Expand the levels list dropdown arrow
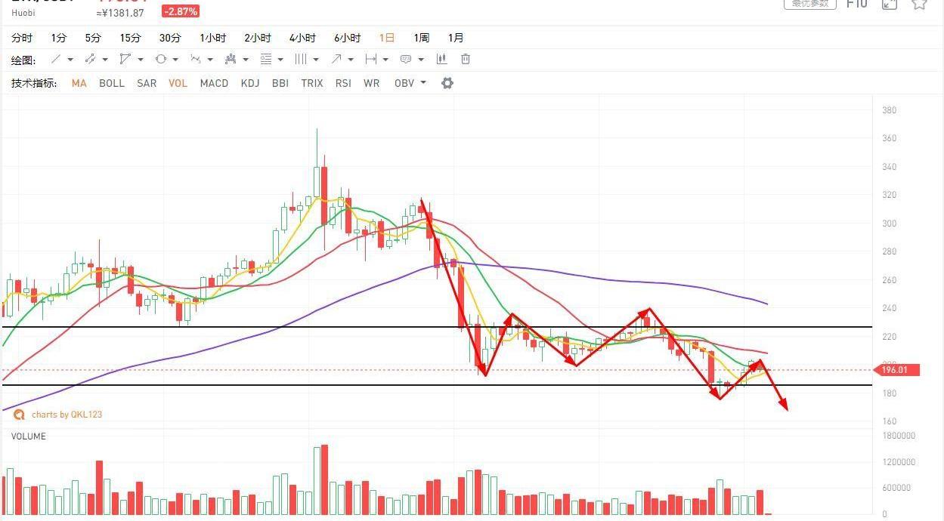Screen dimensions: 944x521 click(280, 60)
